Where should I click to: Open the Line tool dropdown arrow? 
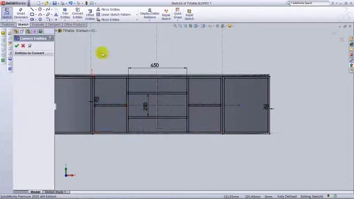click(x=35, y=9)
